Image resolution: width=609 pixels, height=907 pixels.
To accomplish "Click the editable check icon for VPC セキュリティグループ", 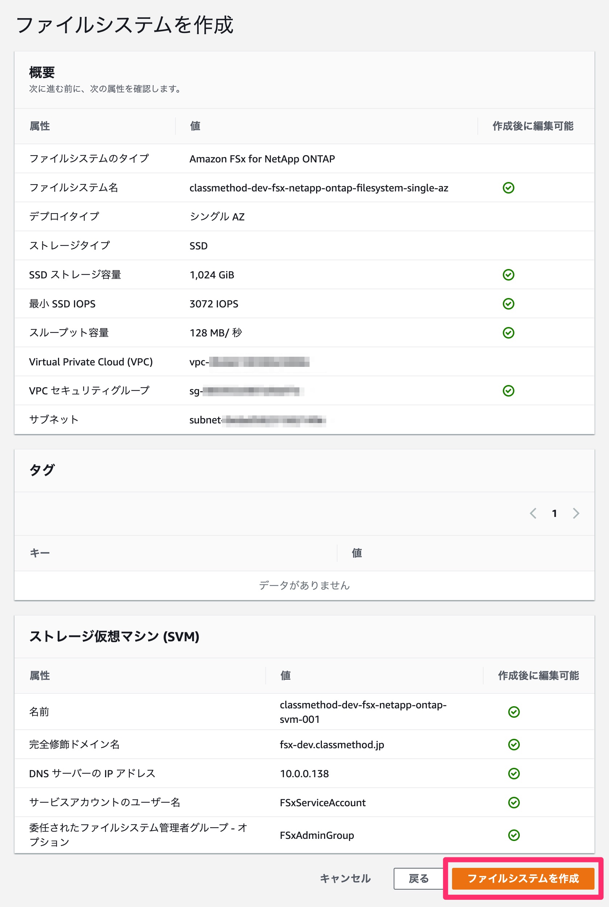I will pyautogui.click(x=508, y=390).
